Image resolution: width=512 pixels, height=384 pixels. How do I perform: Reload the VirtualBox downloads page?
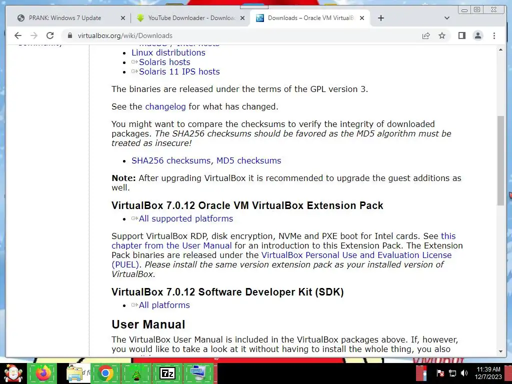(x=50, y=35)
